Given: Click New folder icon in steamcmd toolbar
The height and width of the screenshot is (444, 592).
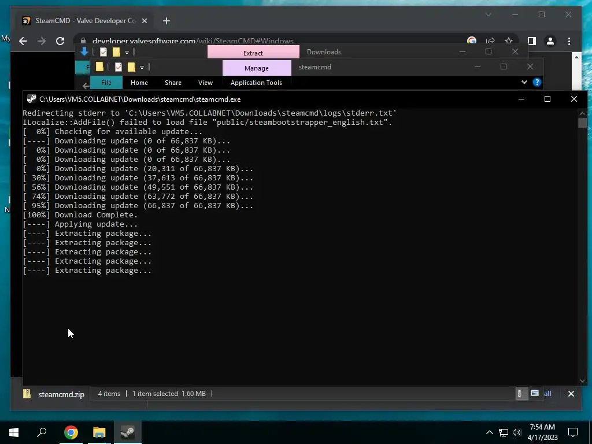Looking at the screenshot, I should [x=131, y=67].
